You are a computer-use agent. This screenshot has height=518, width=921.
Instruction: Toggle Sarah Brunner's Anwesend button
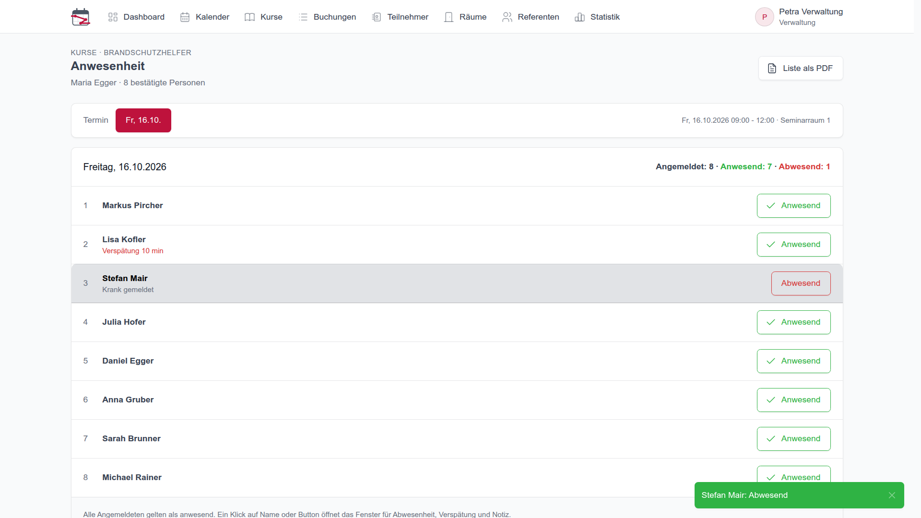793,439
